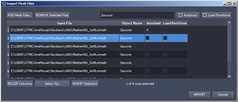Viewport: 238px width, 102px height.
Task: Select the Mesher001_5of8.xmesh file path
Action: pos(64,63)
